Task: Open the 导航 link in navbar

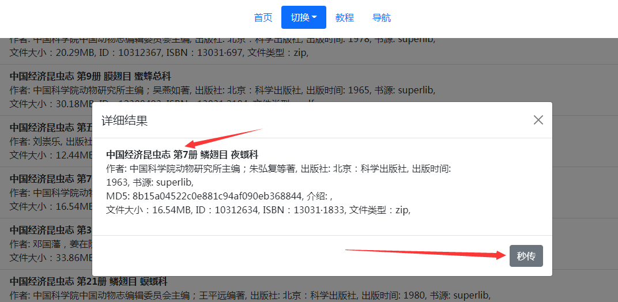Action: (381, 17)
